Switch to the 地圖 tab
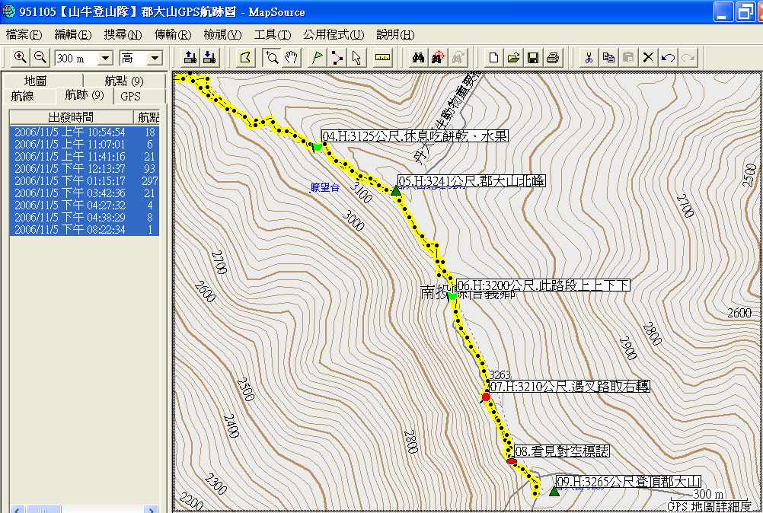Screen dimensions: 763x513 [35, 81]
